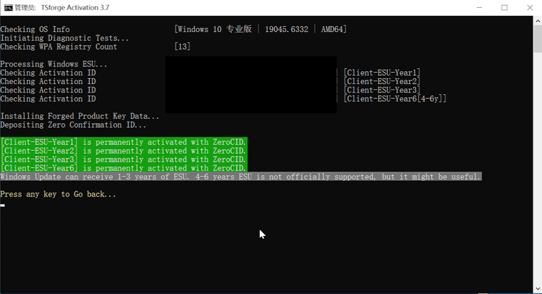Select green line 'Client-ESU-Year1 is permanently activated'
This screenshot has height=294, width=542.
click(x=124, y=142)
